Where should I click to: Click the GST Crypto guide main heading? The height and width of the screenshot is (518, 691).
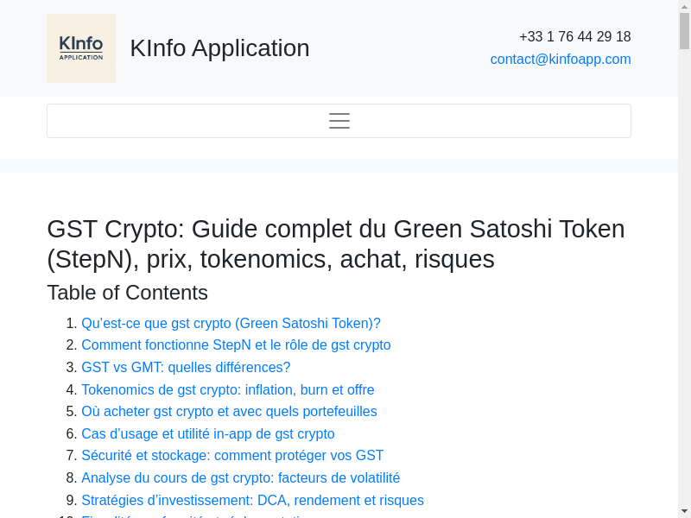pyautogui.click(x=335, y=243)
